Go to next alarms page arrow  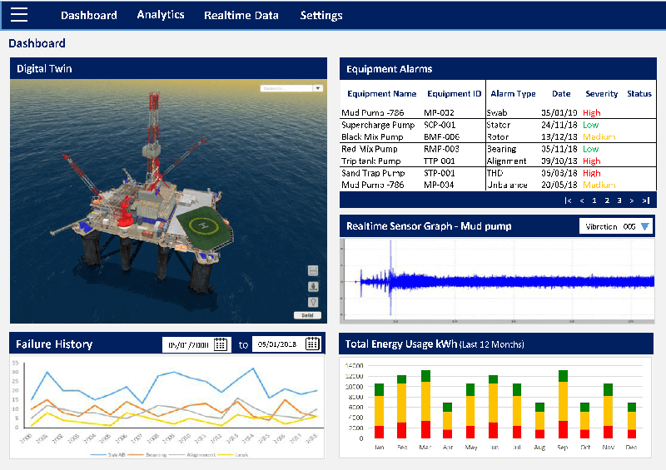[632, 200]
